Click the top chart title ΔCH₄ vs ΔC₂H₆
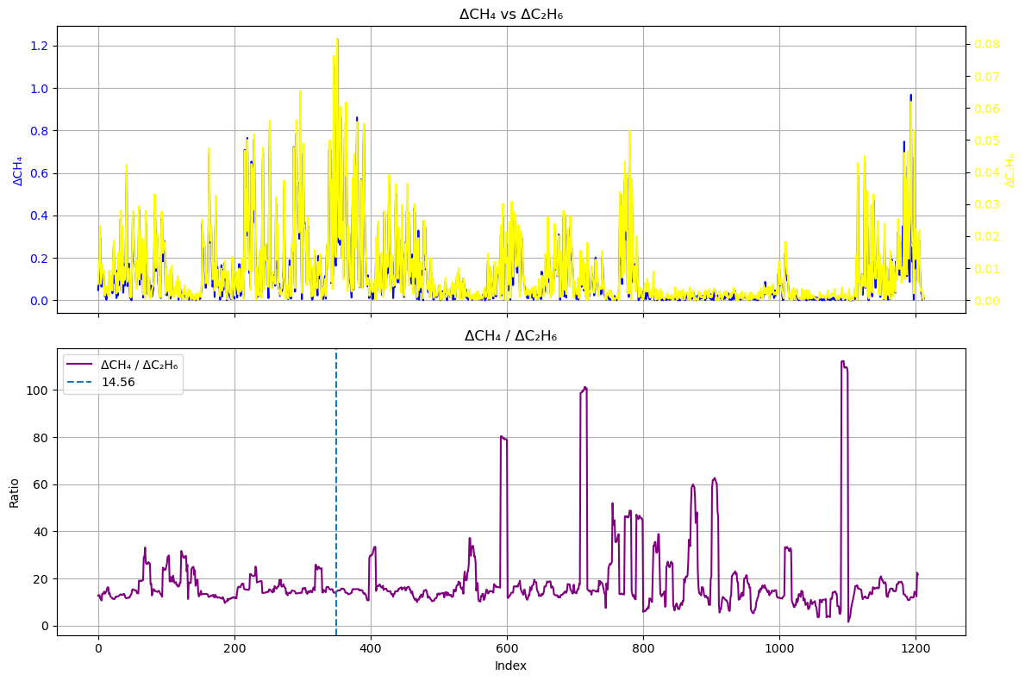The image size is (1025, 681). pos(511,14)
